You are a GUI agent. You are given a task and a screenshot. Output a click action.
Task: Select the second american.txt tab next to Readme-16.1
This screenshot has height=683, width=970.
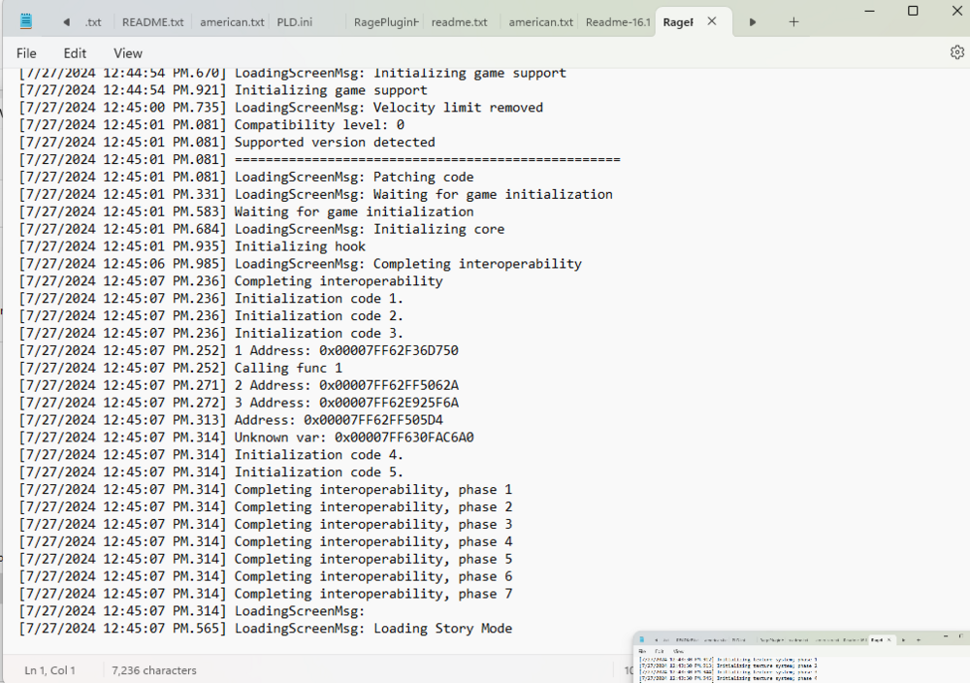pyautogui.click(x=540, y=22)
